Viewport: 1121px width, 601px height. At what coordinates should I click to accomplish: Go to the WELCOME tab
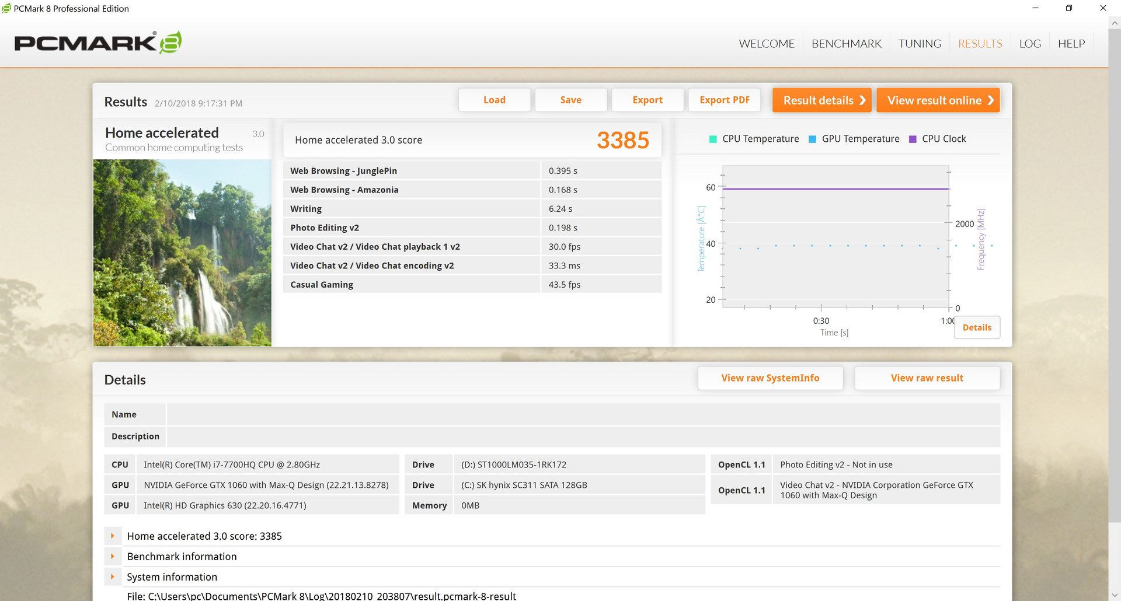(x=767, y=44)
